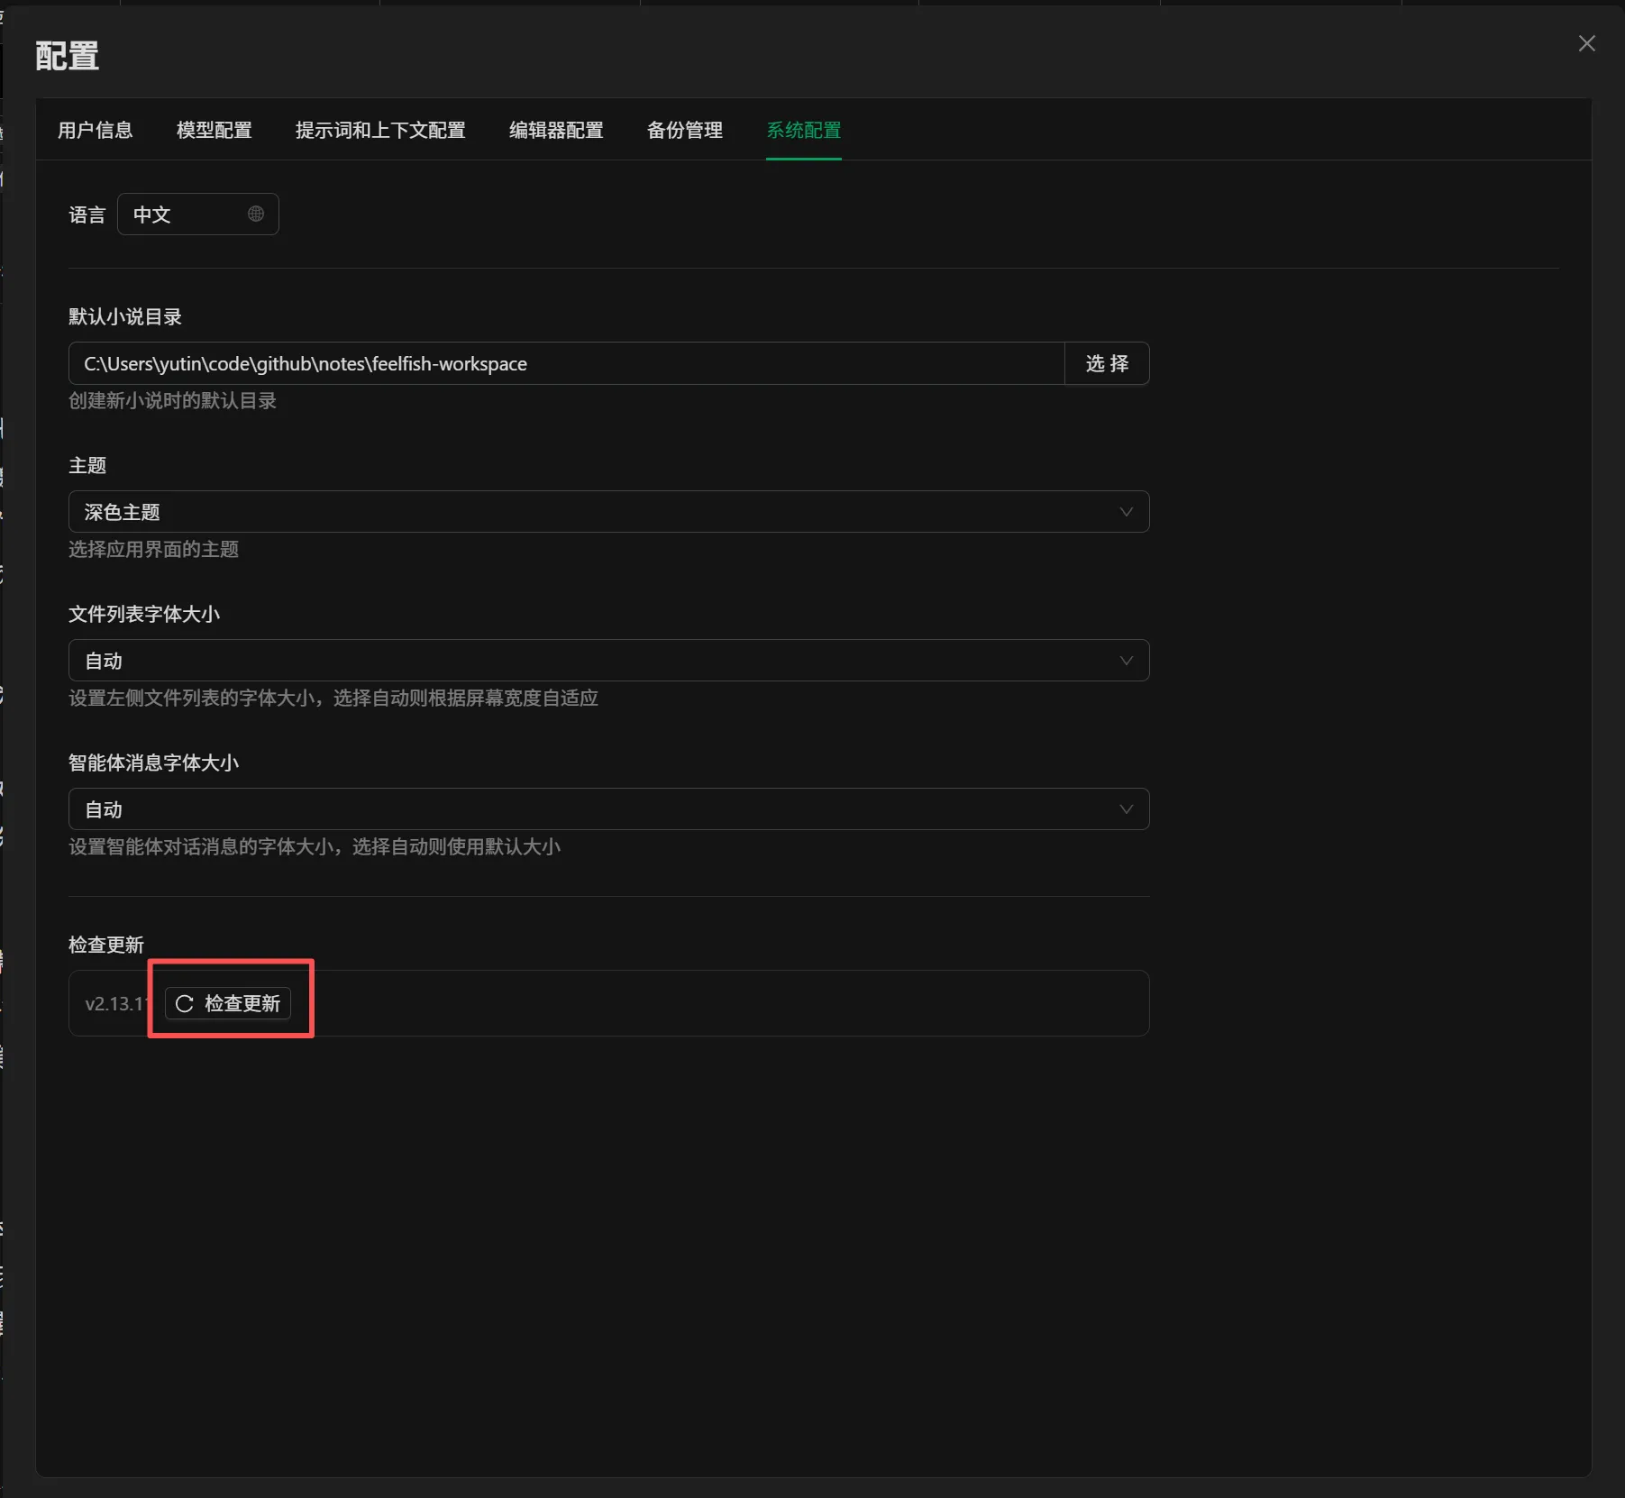This screenshot has height=1498, width=1625.
Task: Select the 系统配置 tab
Action: (803, 130)
